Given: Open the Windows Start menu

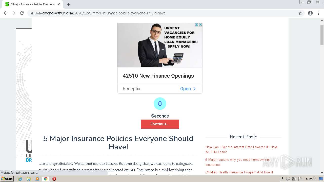Looking at the screenshot, I should [7, 179].
